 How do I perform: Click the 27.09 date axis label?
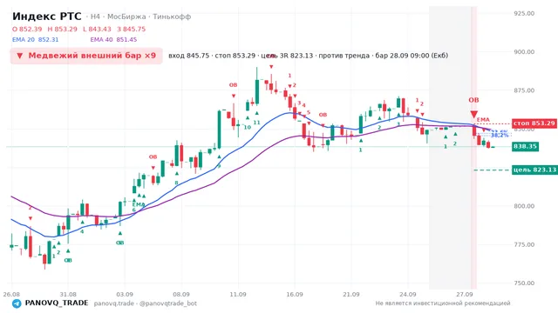465,295
